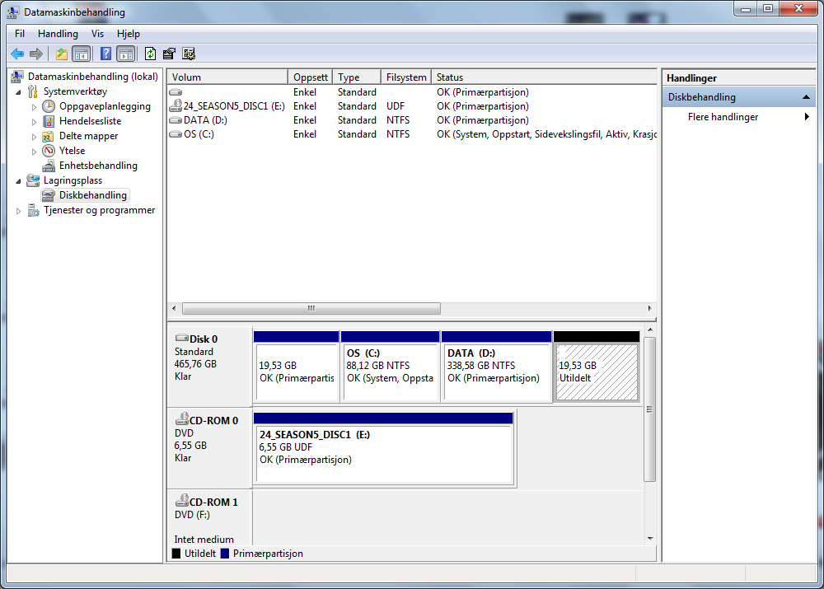This screenshot has height=589, width=824.
Task: Click the disk settings toolbar icon at far right
Action: (189, 54)
